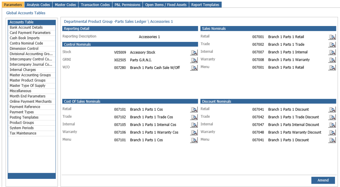Viewport: 340px width, 187px height.
Task: Select Bank Account Details in list
Action: [x=32, y=27]
